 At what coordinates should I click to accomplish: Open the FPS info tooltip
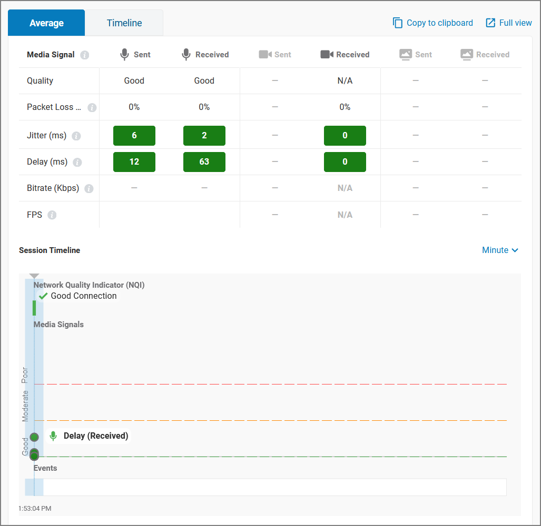point(52,215)
